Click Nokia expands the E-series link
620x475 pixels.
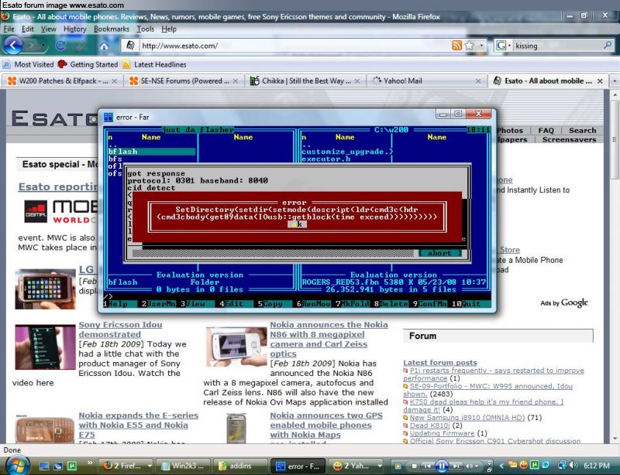(x=139, y=425)
